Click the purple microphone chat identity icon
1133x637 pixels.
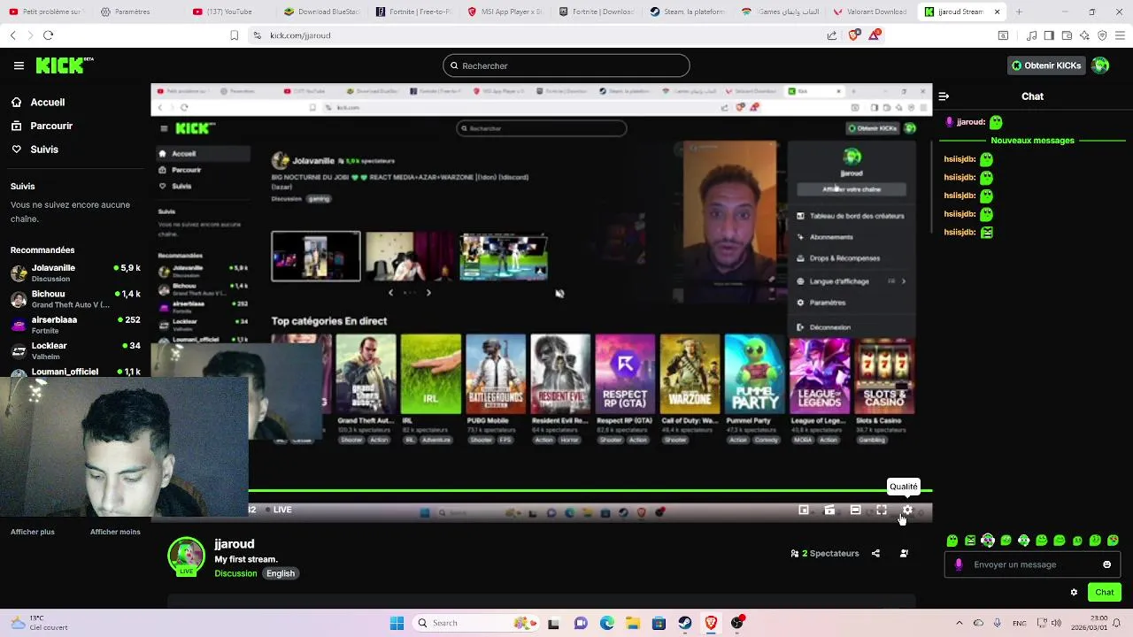point(959,564)
